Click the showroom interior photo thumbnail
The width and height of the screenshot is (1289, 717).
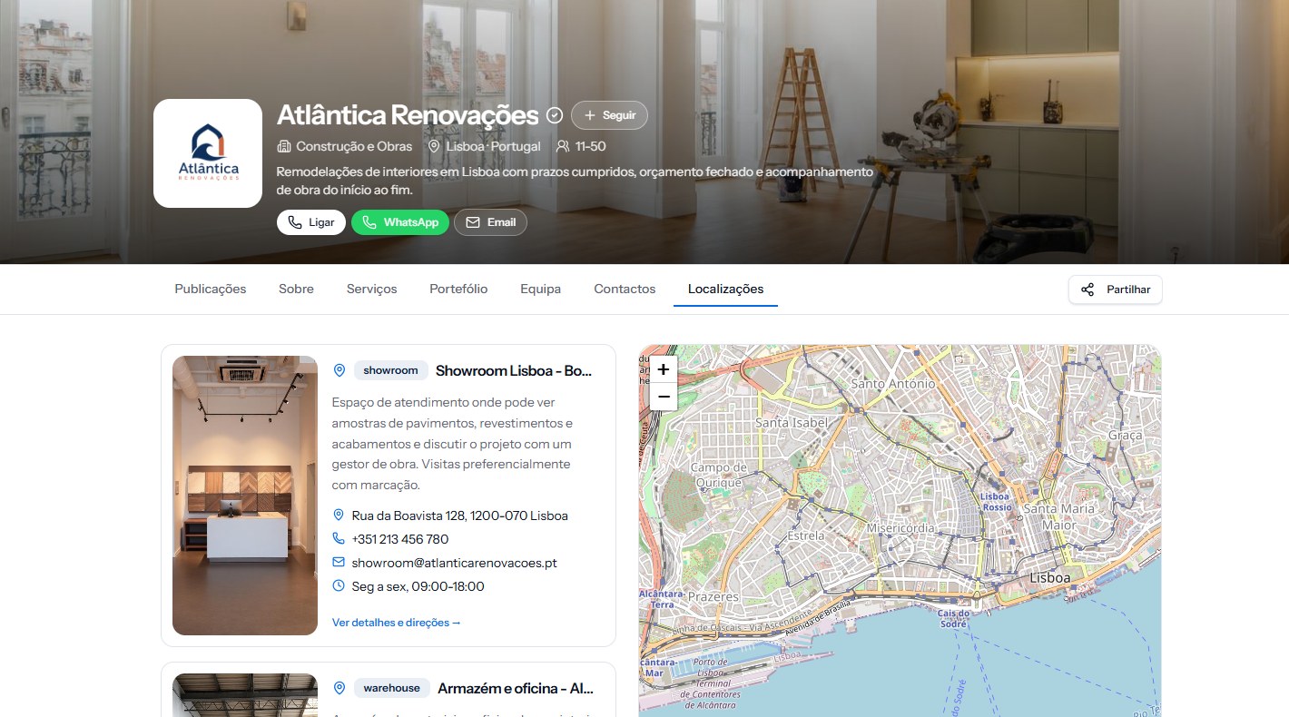245,496
